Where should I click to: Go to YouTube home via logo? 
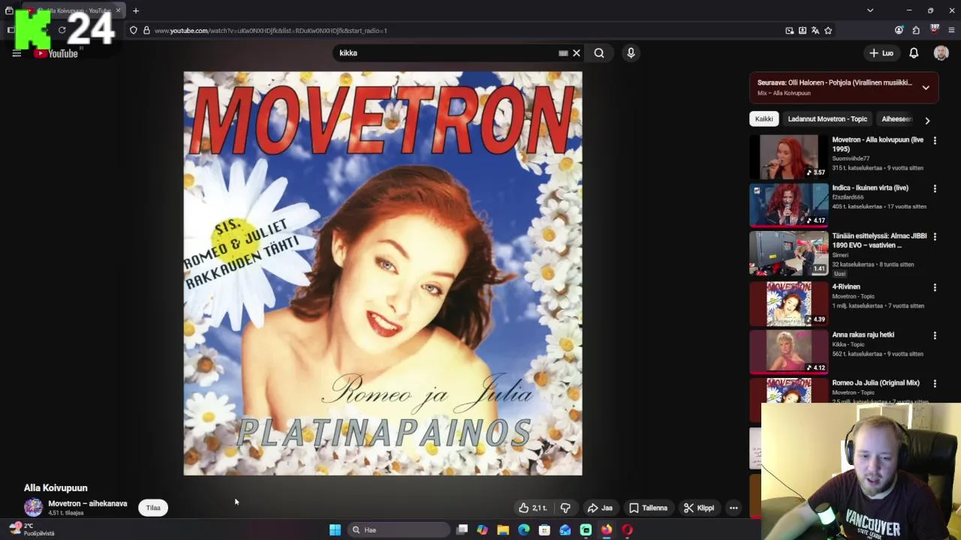click(x=56, y=53)
